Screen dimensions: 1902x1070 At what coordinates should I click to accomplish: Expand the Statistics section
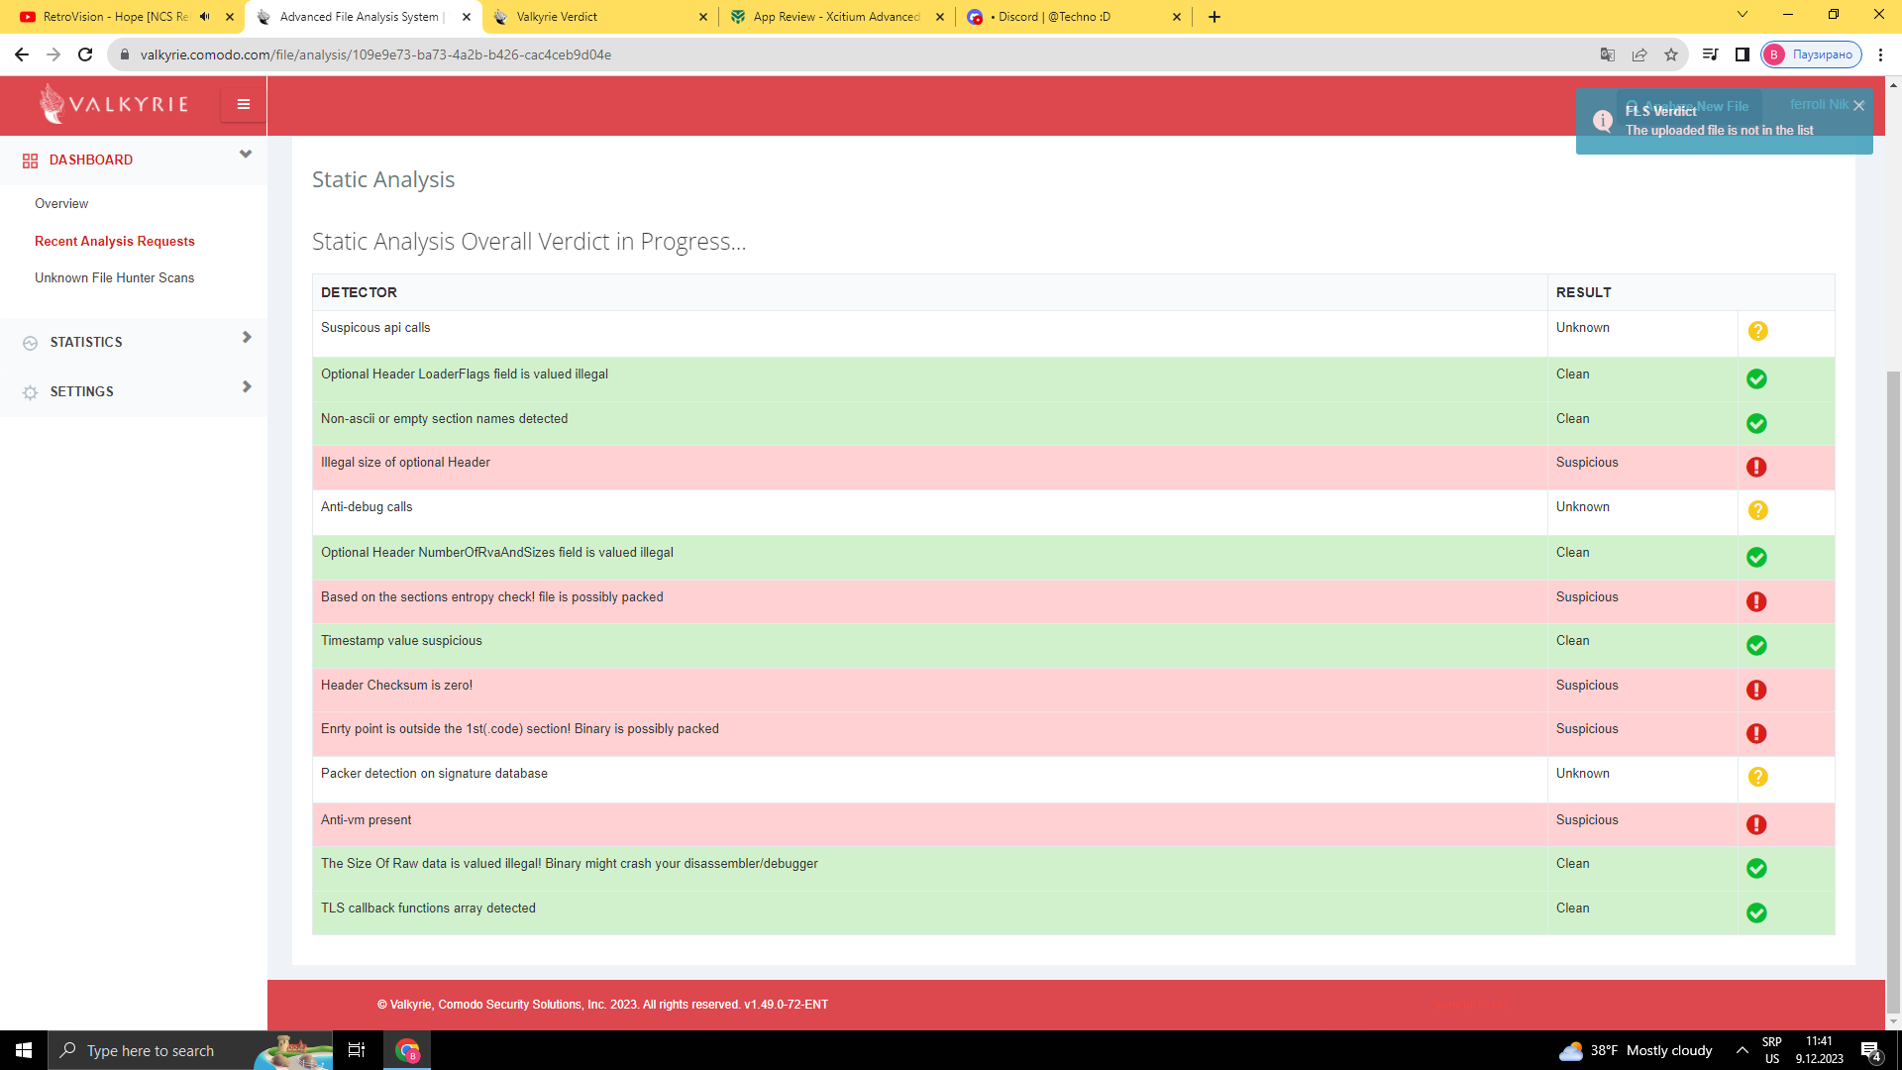tap(247, 338)
